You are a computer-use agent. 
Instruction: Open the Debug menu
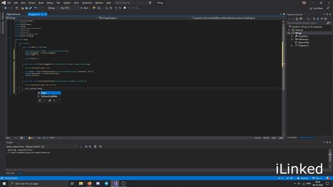click(50, 3)
